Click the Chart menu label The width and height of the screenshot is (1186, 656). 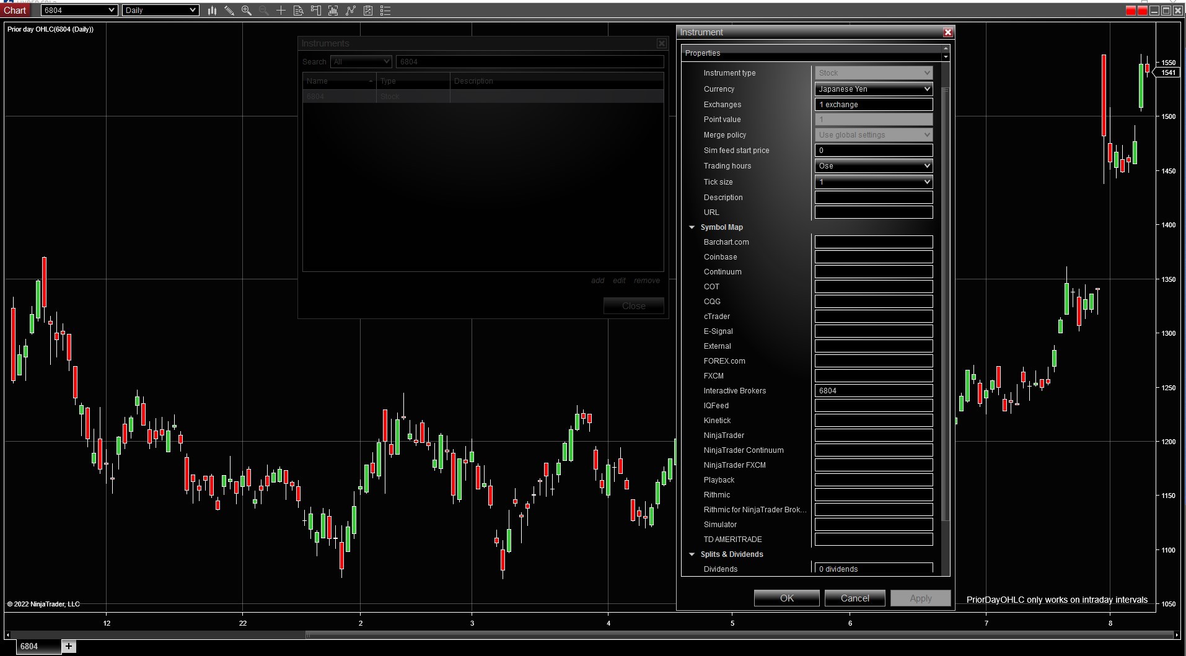[15, 11]
